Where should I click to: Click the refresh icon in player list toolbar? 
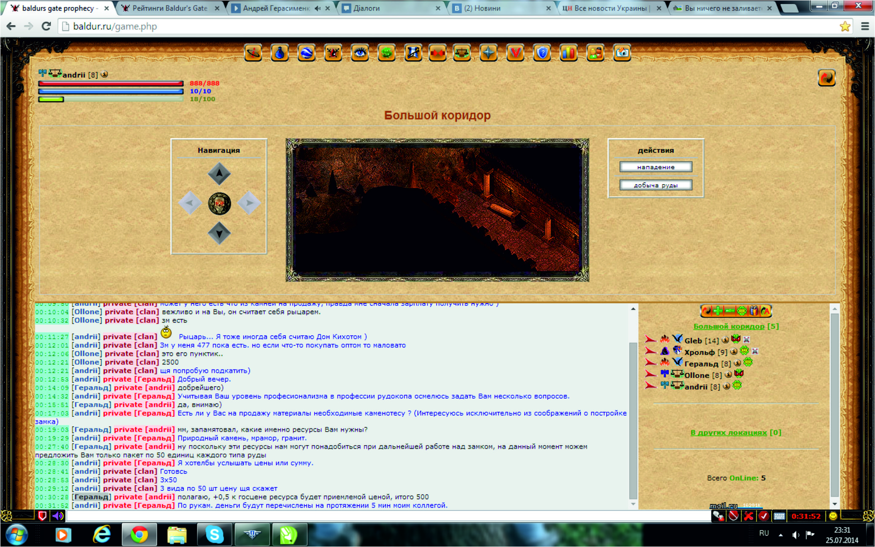pos(706,311)
